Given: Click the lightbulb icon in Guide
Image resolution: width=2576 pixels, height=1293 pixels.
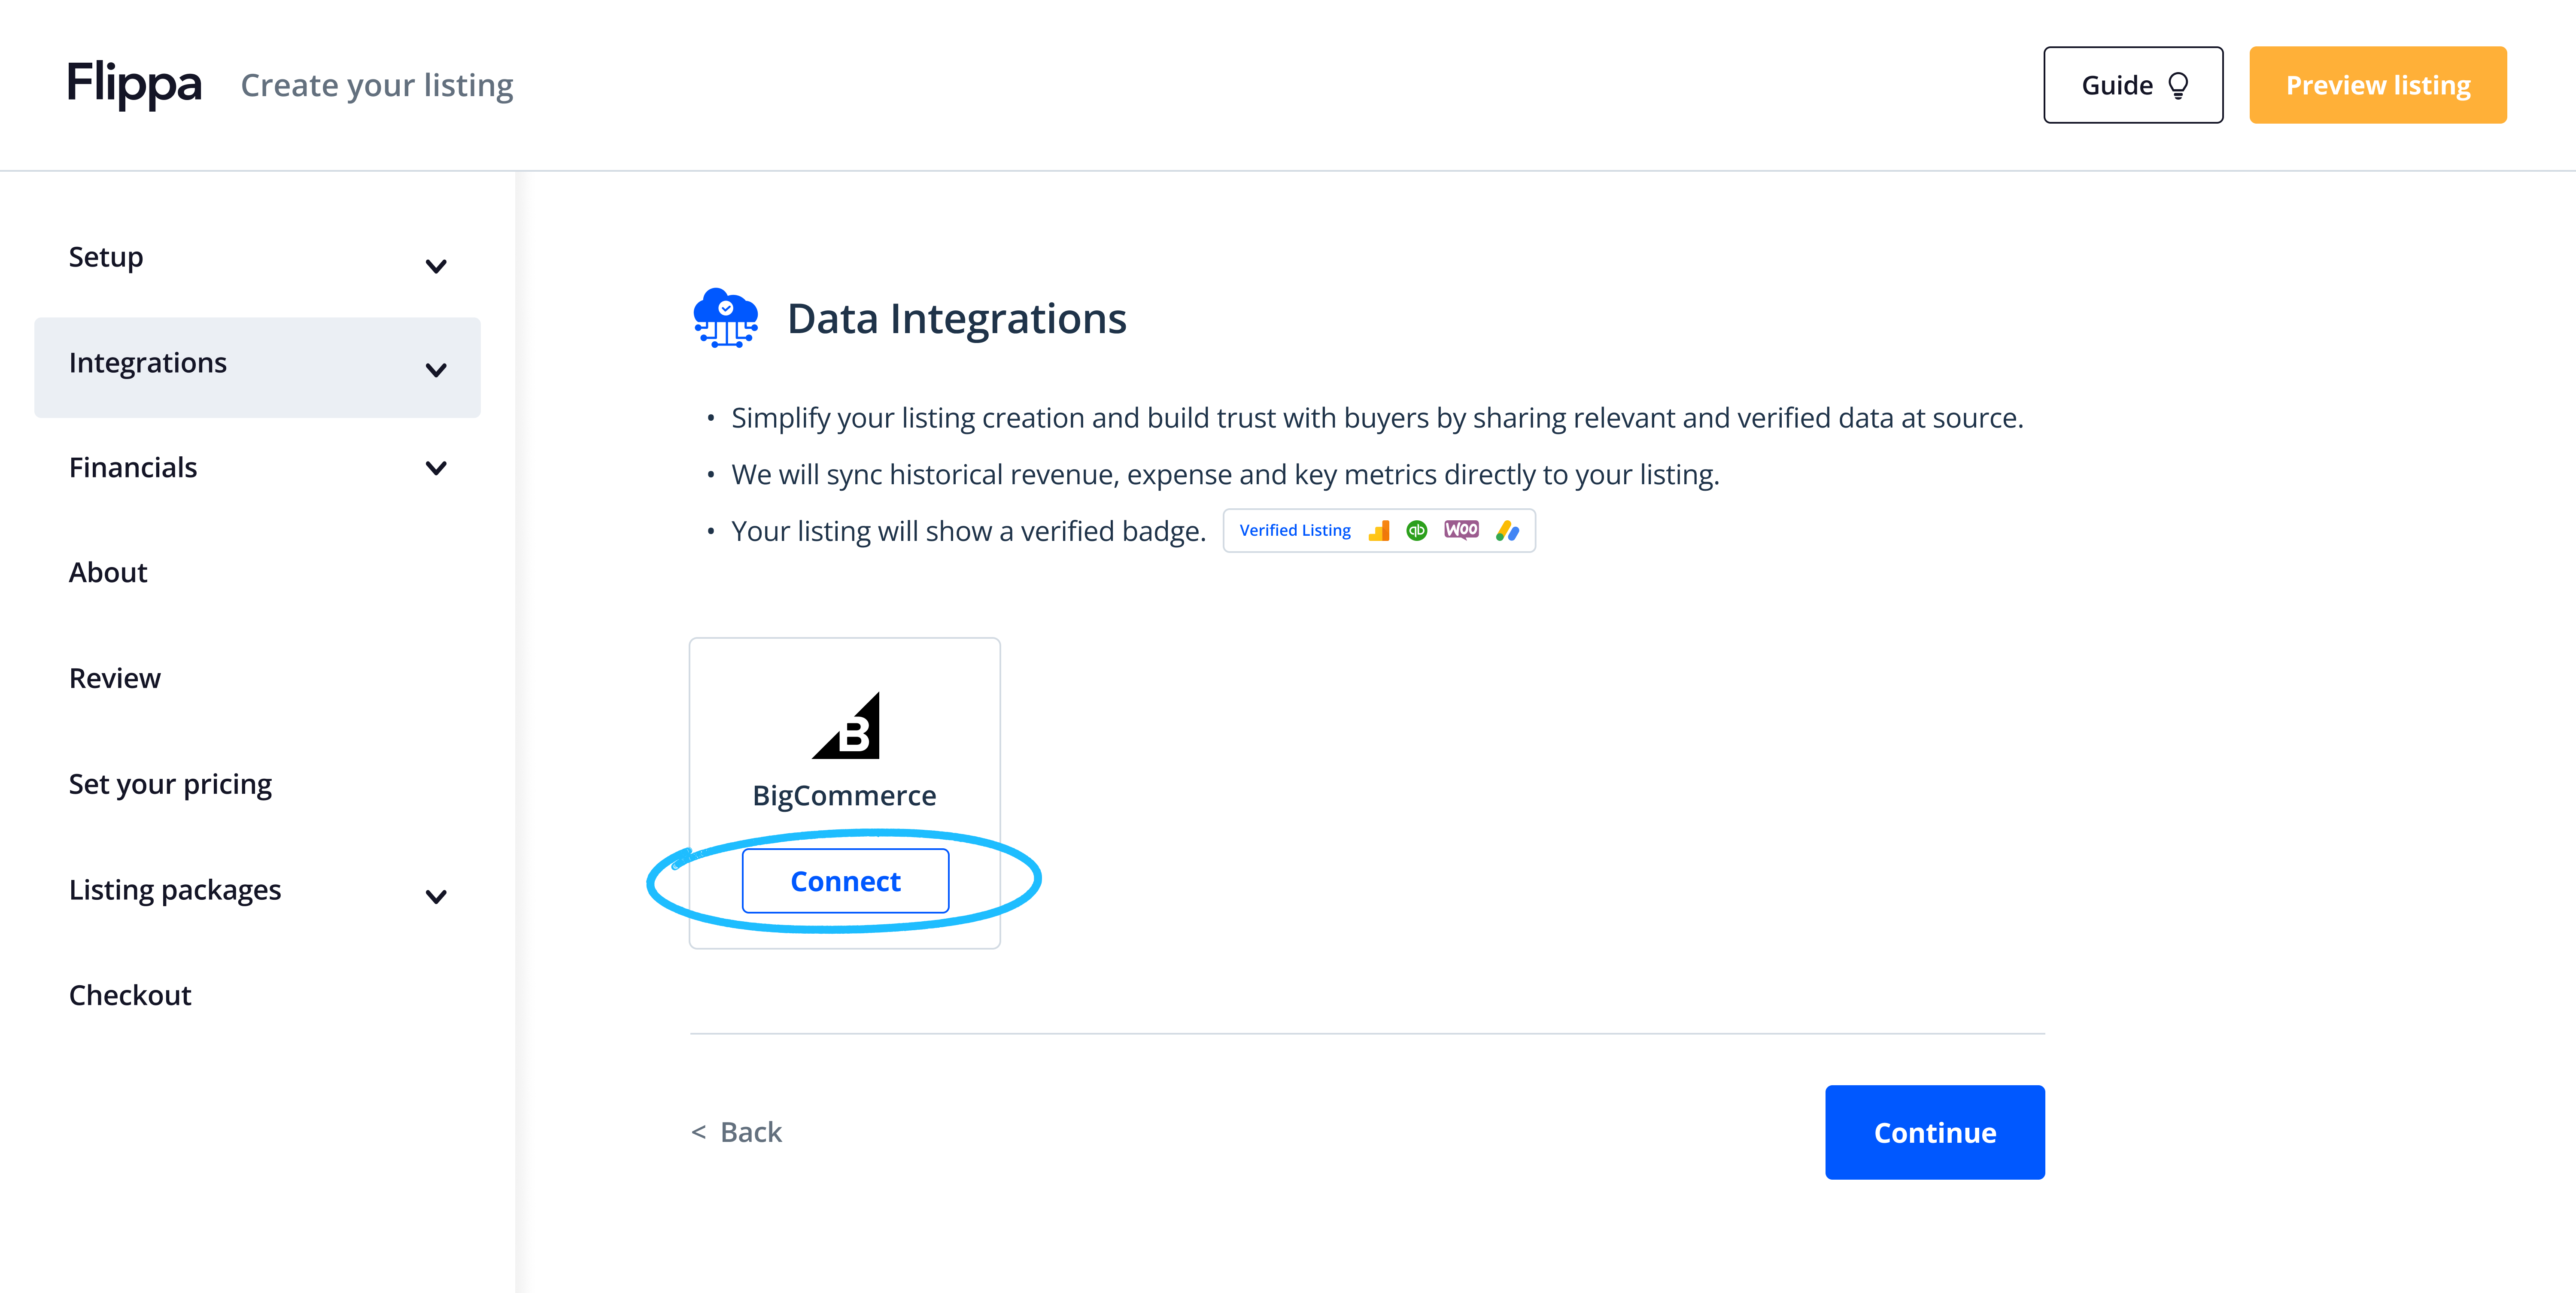Looking at the screenshot, I should pyautogui.click(x=2178, y=86).
